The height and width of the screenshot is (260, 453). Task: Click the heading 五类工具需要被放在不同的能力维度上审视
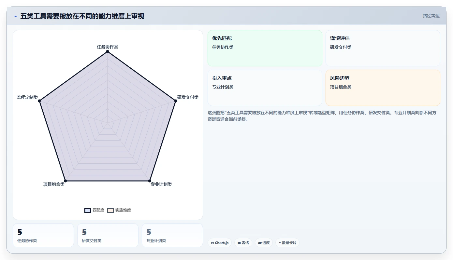[82, 16]
